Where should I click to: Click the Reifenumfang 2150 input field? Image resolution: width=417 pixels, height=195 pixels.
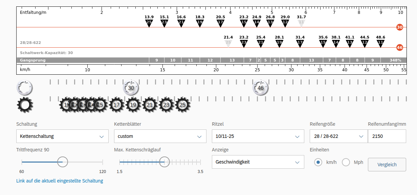(387, 136)
